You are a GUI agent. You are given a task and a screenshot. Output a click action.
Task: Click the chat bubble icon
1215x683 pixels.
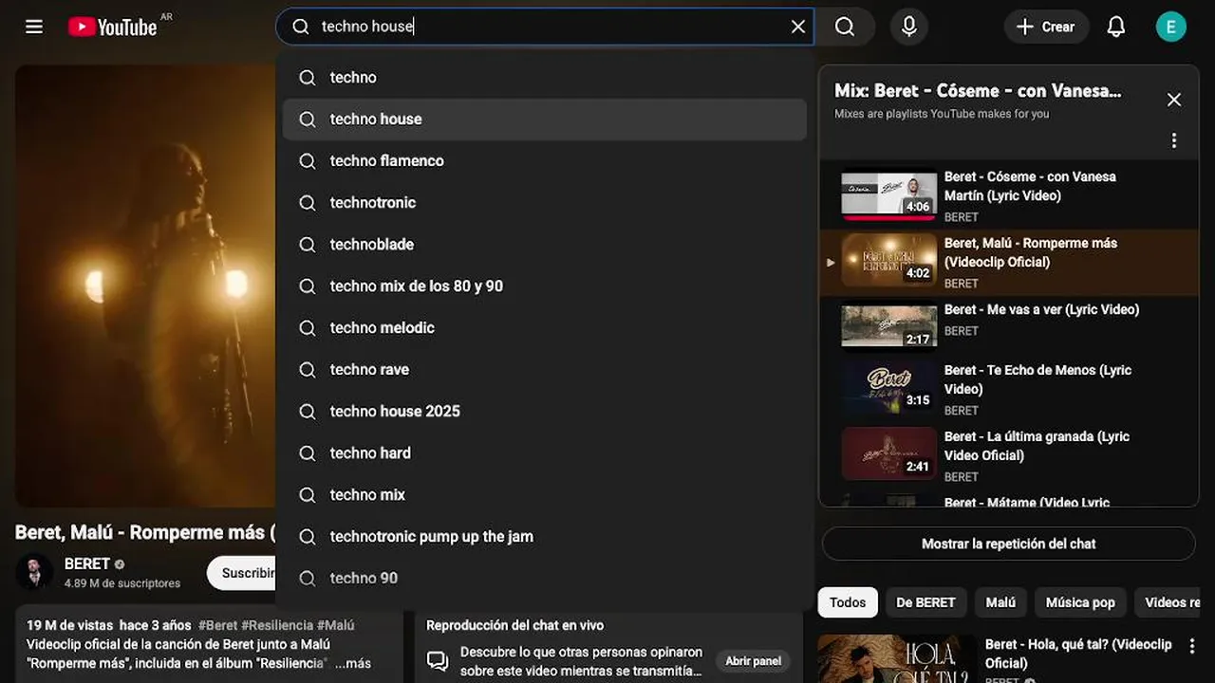[x=438, y=661]
